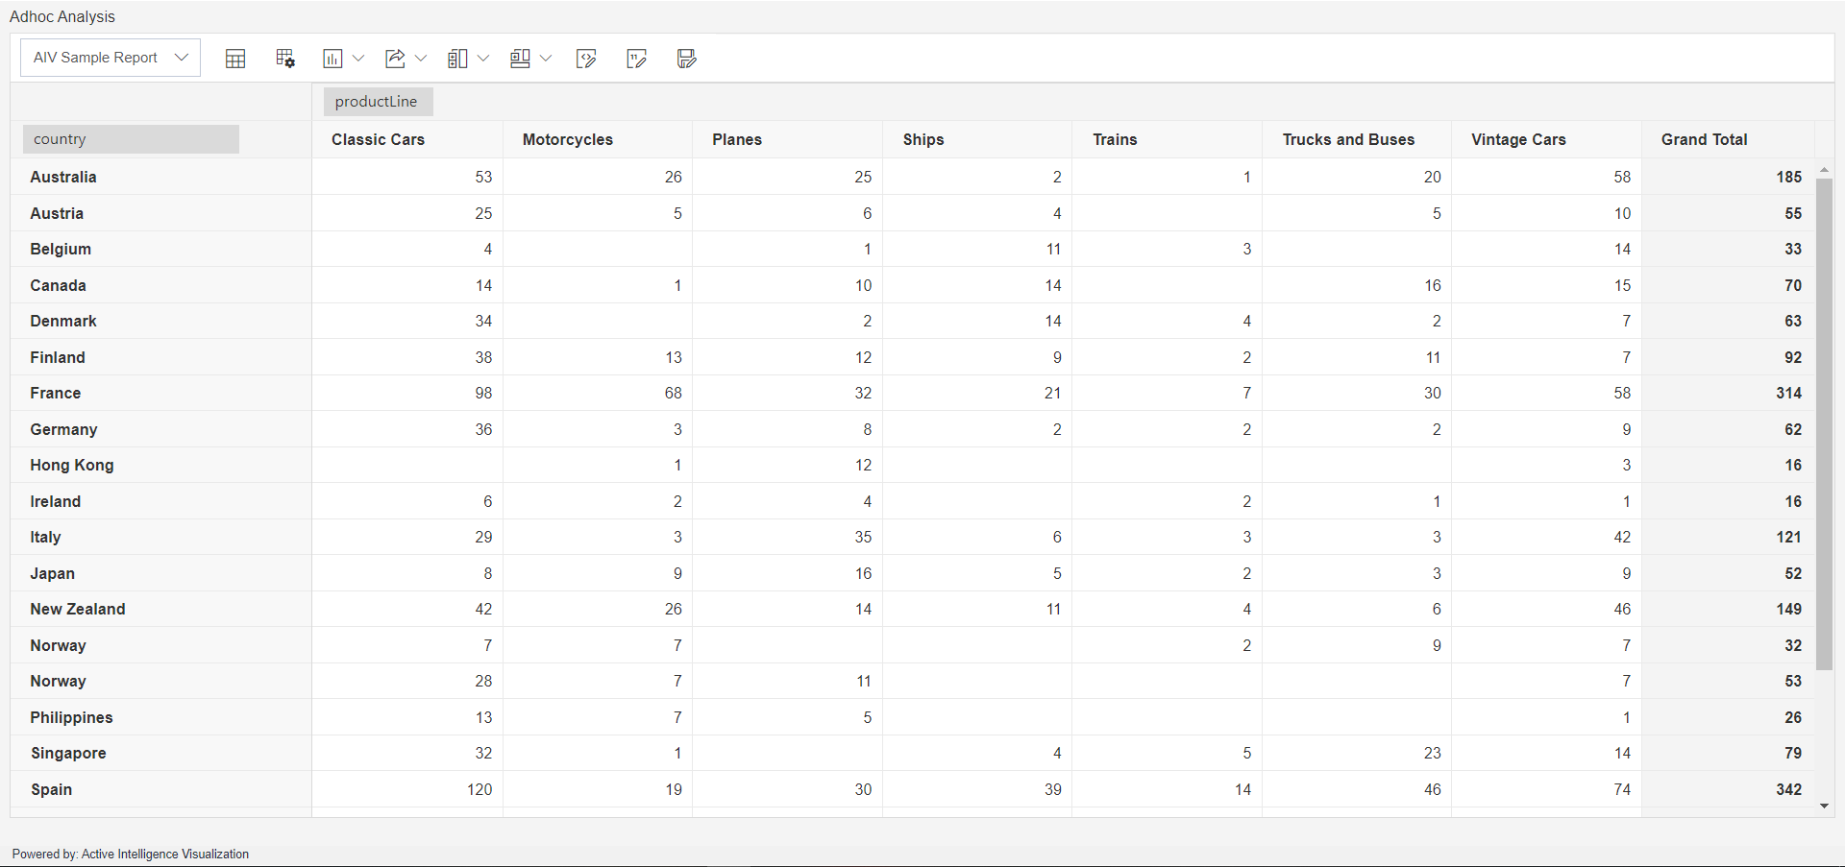The width and height of the screenshot is (1845, 867).
Task: Click New Zealand Vintage Cars value 46
Action: click(x=1622, y=610)
